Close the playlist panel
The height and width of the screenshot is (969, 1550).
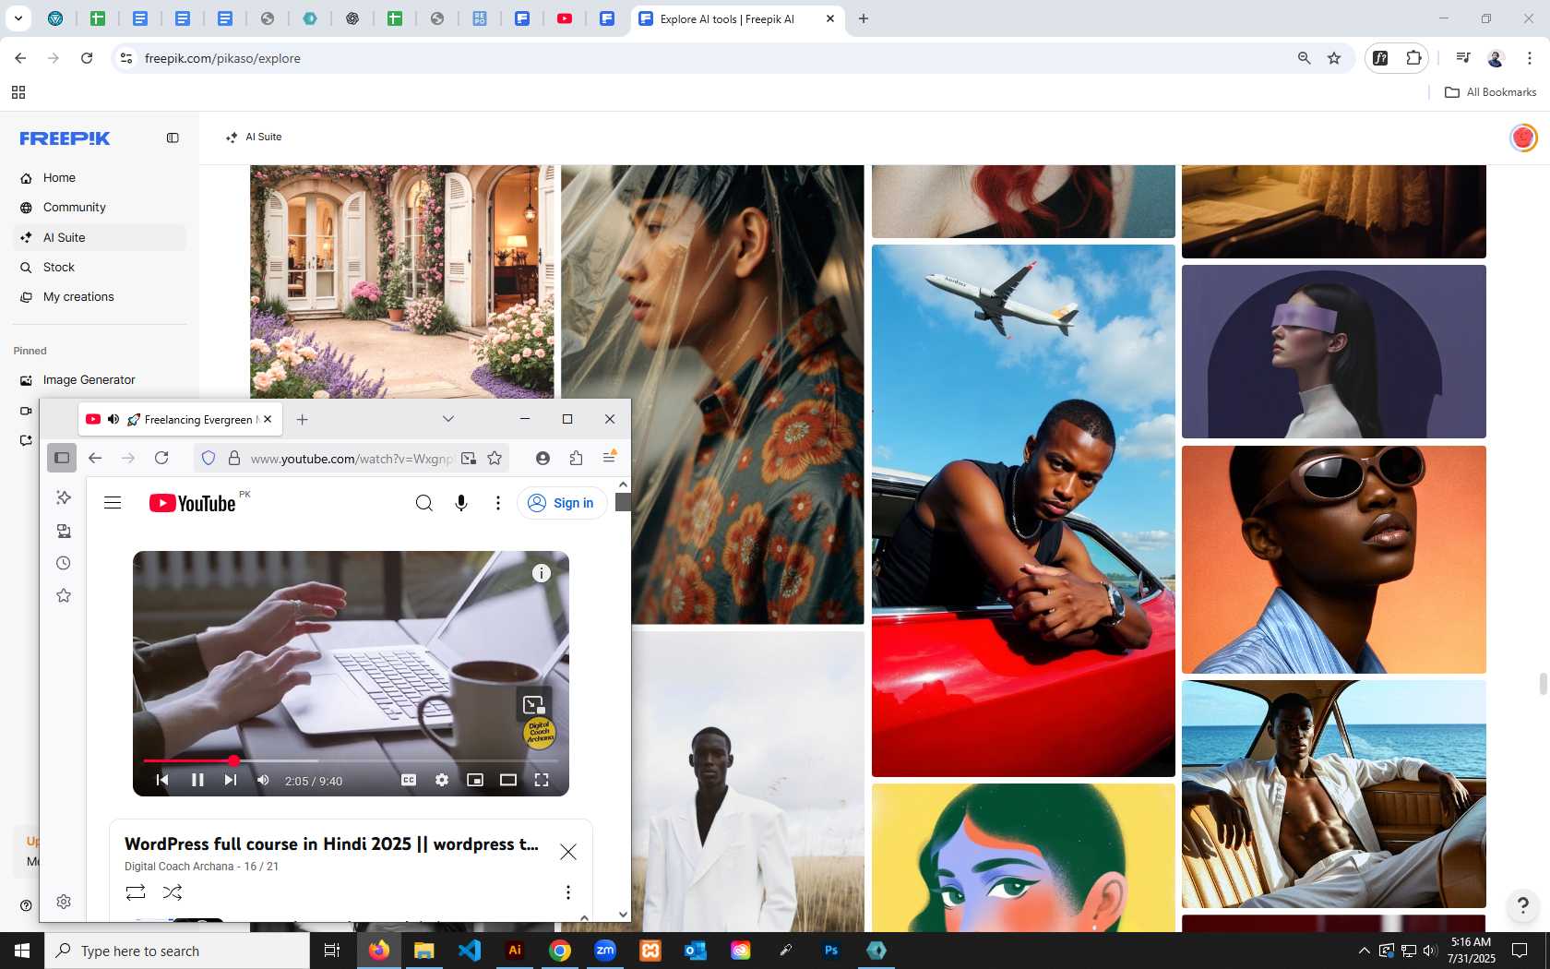[x=568, y=852]
